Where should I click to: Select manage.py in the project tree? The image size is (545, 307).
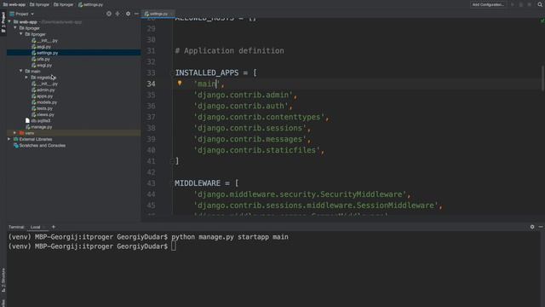[x=38, y=127]
